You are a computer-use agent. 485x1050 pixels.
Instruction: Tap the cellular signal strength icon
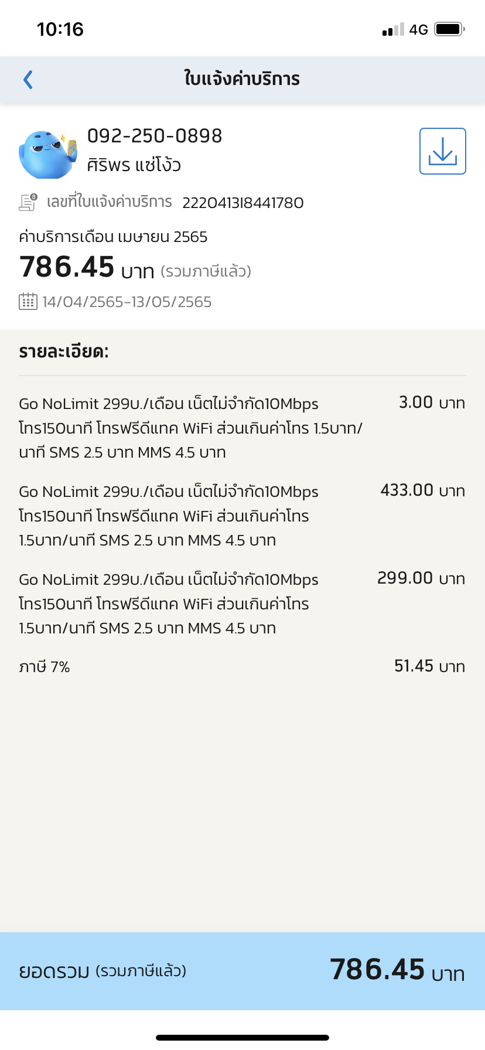coord(392,29)
